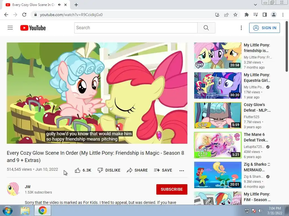289x216 pixels.
Task: Open YouTube settings three-dot menu
Action: [241, 28]
